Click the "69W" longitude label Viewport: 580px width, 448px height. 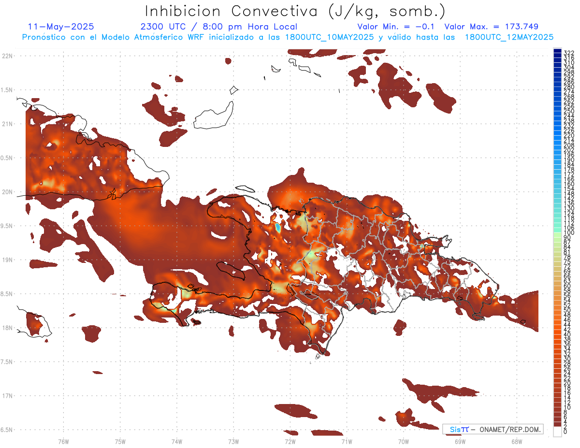coord(460,441)
